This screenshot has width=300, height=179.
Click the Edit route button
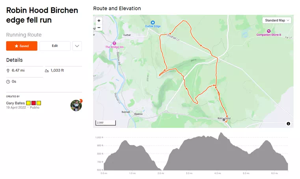[55, 46]
